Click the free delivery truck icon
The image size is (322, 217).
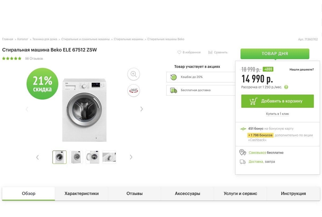tap(174, 90)
